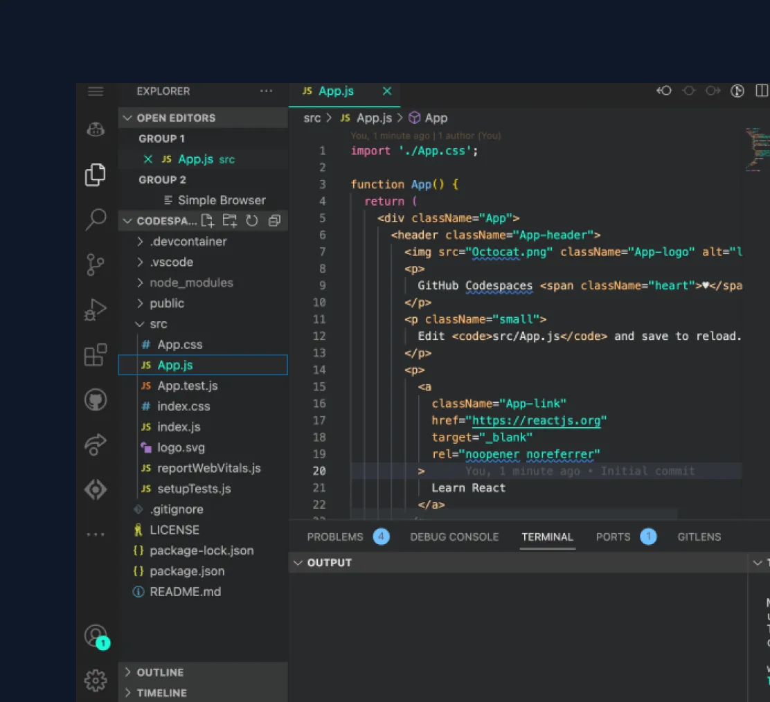
Task: Open the Extensions view
Action: (x=96, y=355)
